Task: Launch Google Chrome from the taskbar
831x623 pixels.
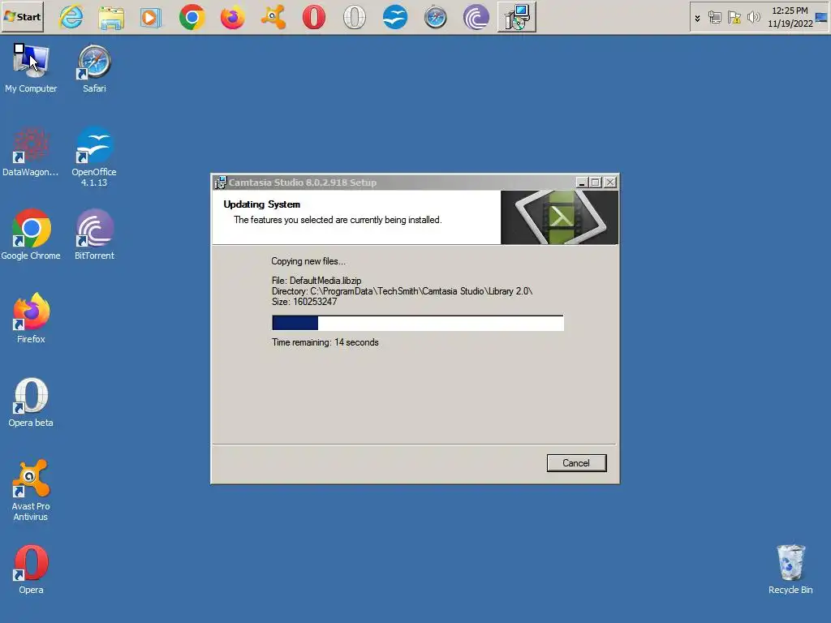Action: tap(192, 18)
